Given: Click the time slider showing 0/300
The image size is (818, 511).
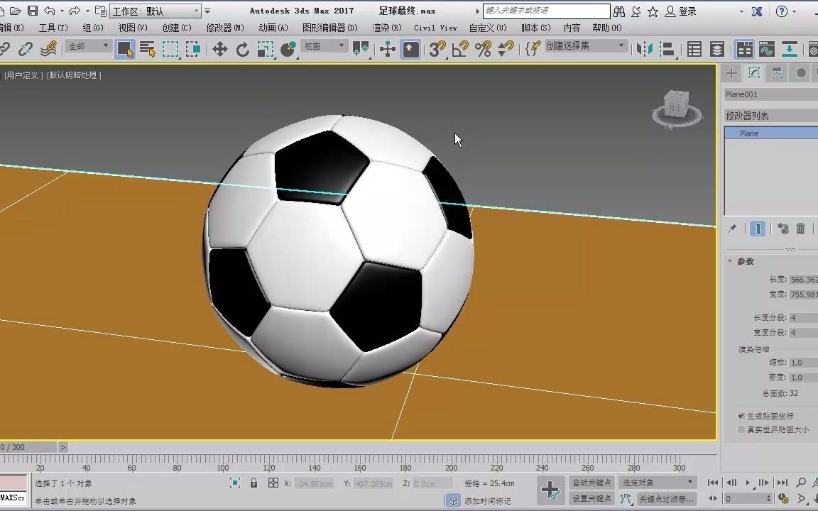Looking at the screenshot, I should coord(28,446).
